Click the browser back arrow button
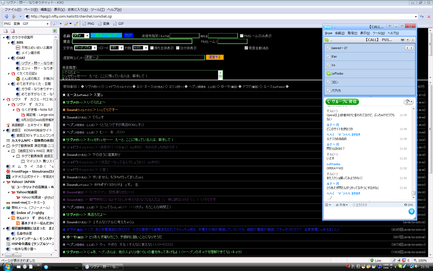The height and width of the screenshot is (271, 433). tap(6, 17)
